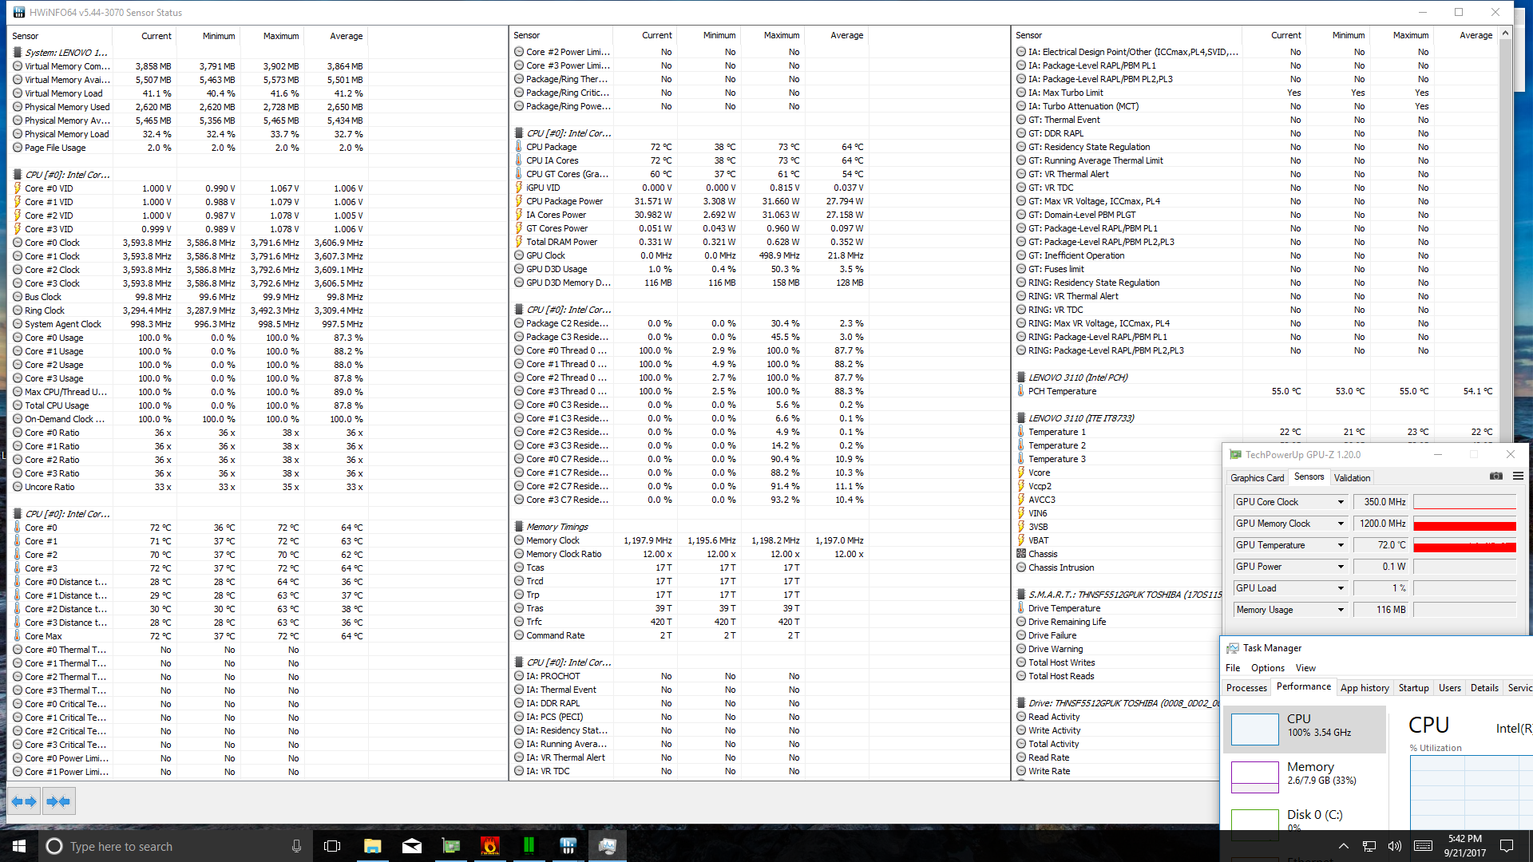The image size is (1533, 862).
Task: Open Task Manager taskbar icon
Action: tap(607, 846)
